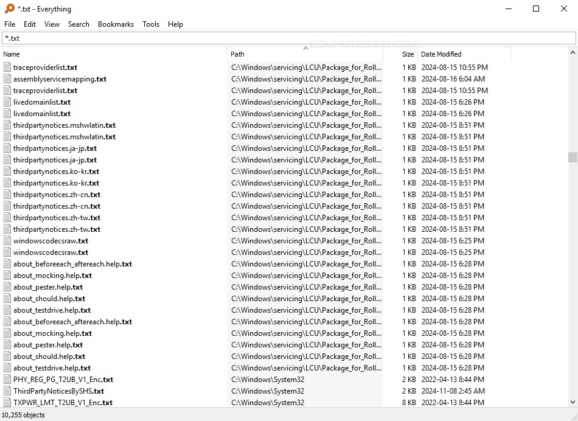
Task: Click the 2 KB size of PHY_REG_PG_T2UB_V1_Enc.txt
Action: tap(409, 380)
